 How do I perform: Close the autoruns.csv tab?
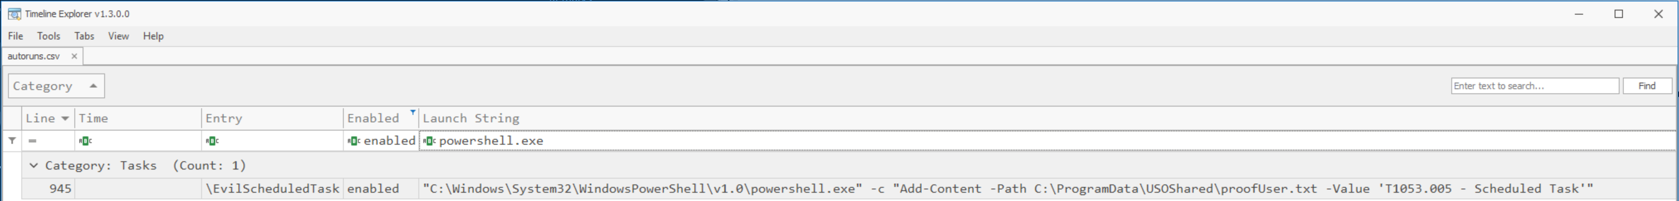74,56
